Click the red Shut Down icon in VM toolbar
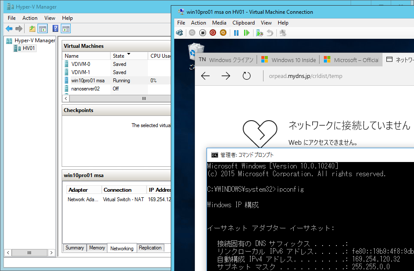 213,33
